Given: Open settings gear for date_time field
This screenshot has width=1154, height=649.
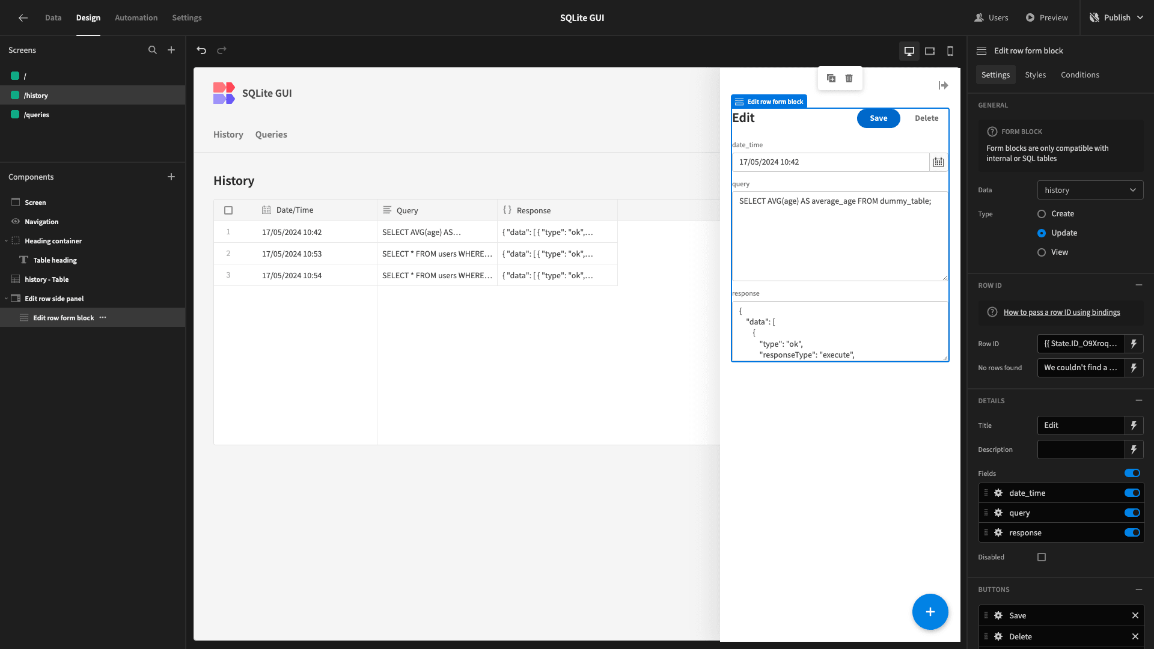Looking at the screenshot, I should click(998, 493).
